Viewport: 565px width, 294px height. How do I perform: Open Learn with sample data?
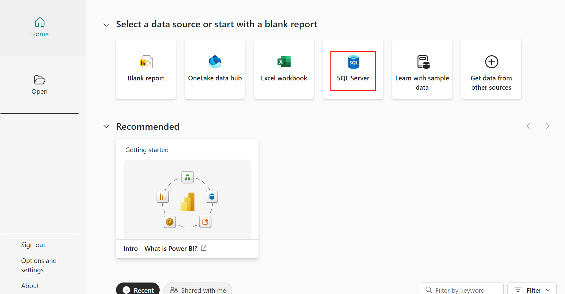[x=422, y=69]
